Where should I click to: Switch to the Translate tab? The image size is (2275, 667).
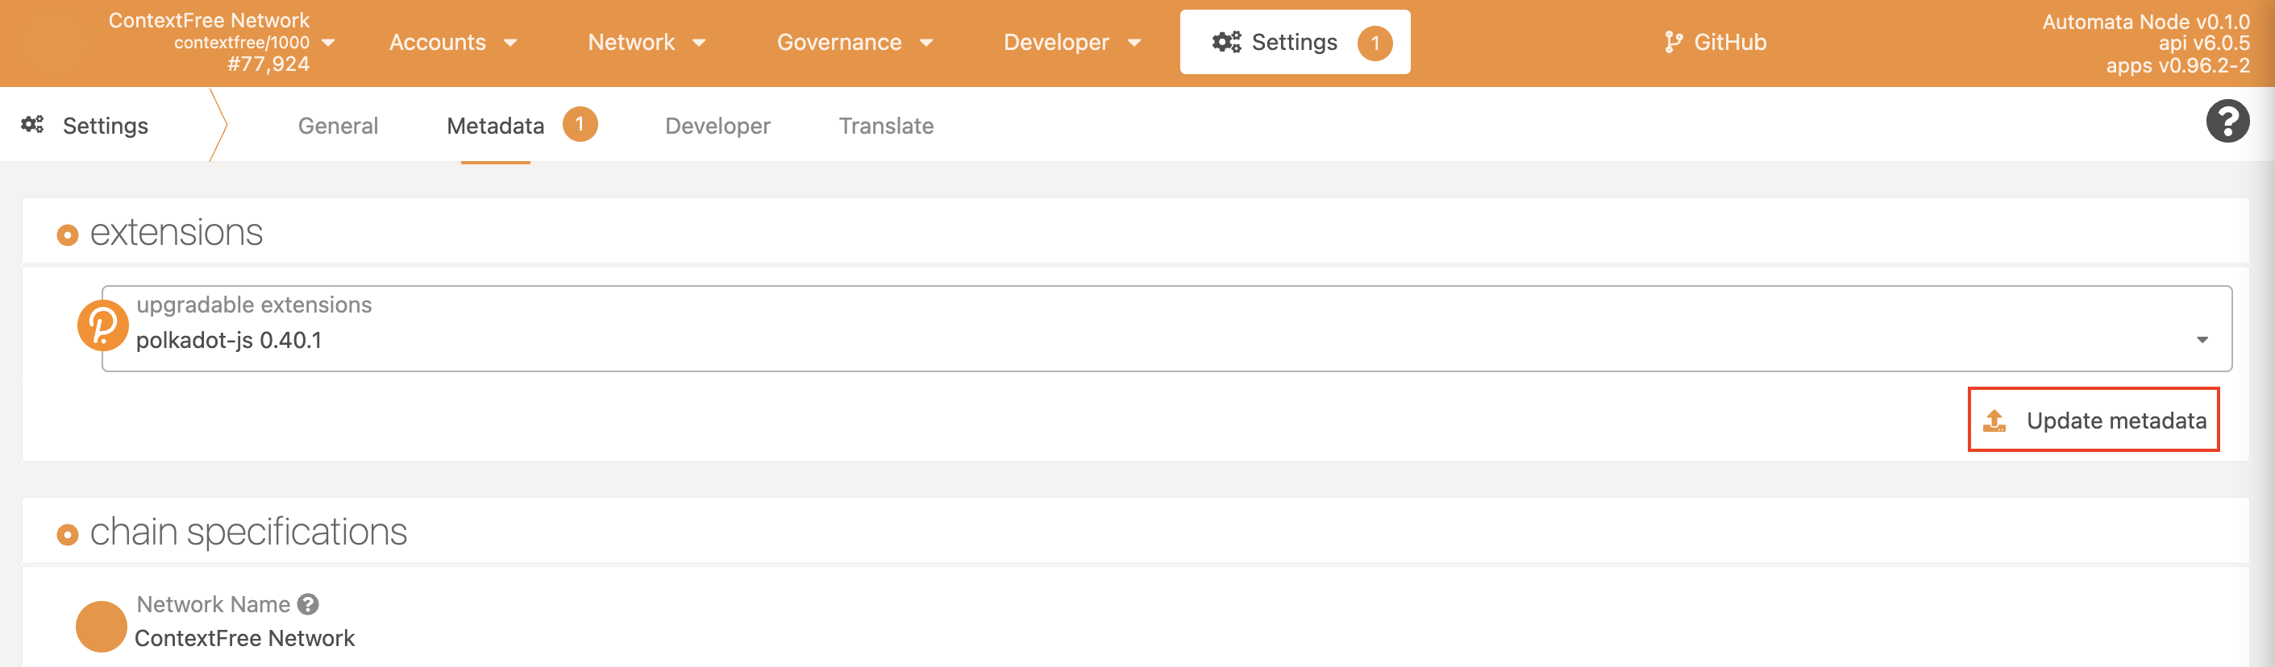[886, 126]
